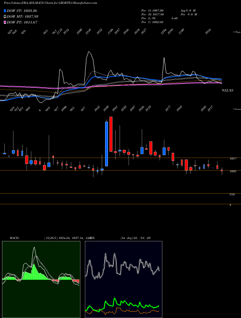Click the 'Avg V: 0 M' value
241x318 pixels.
point(187,10)
